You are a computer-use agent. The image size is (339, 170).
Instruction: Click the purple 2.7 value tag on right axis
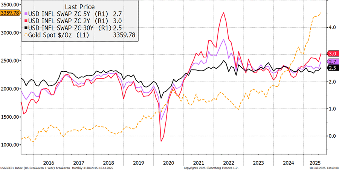click(x=333, y=62)
